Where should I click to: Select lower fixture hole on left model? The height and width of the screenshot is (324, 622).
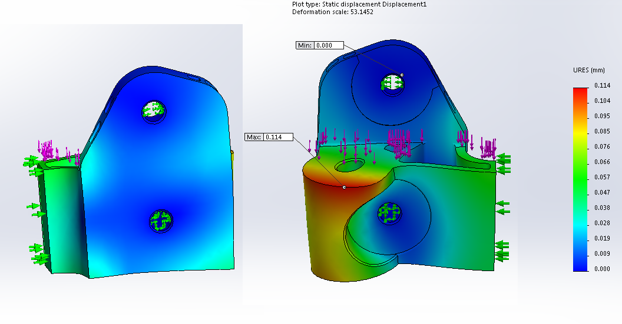(x=161, y=221)
